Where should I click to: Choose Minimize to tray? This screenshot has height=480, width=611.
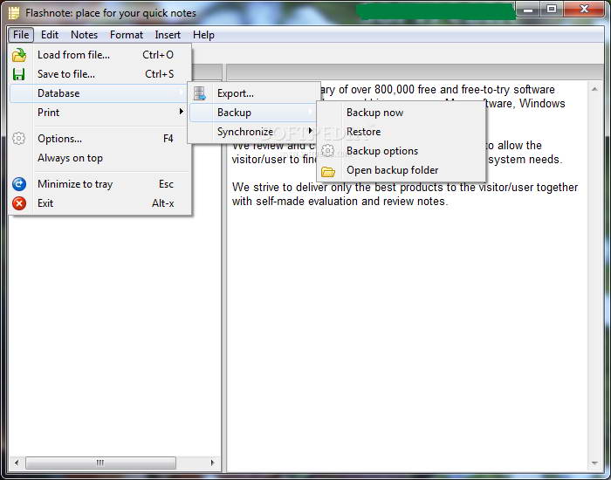point(100,184)
